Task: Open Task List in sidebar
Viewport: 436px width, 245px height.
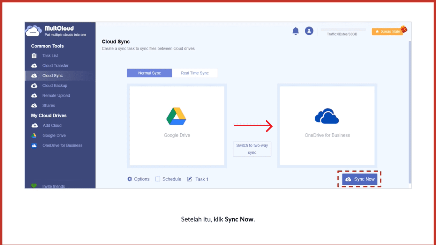Action: coord(50,56)
